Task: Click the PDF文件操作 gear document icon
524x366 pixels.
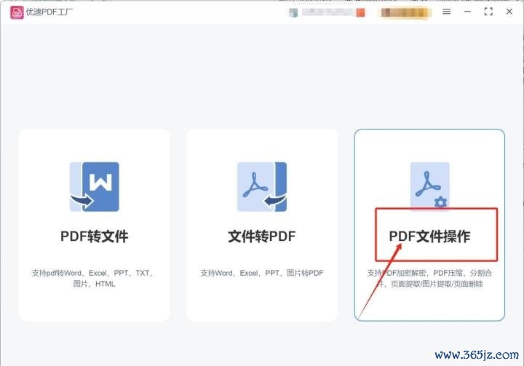Action: 430,186
